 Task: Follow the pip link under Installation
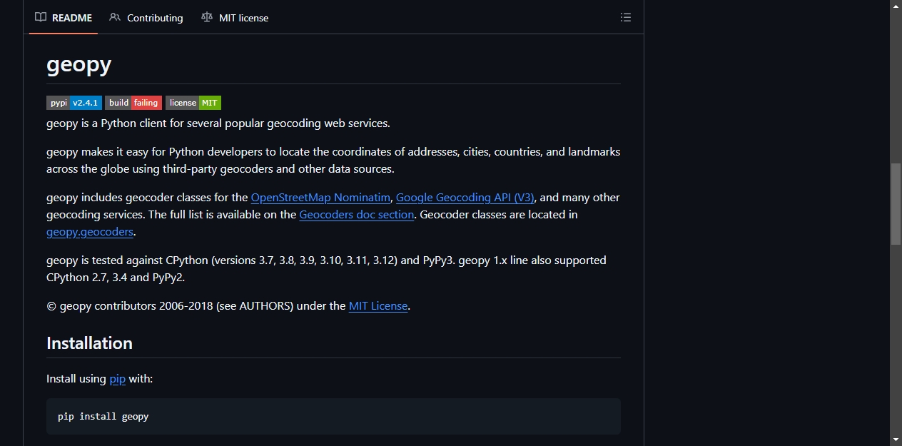(118, 378)
